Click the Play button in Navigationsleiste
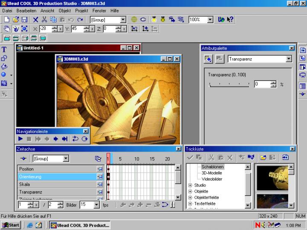This screenshot has width=307, height=230. [20, 139]
